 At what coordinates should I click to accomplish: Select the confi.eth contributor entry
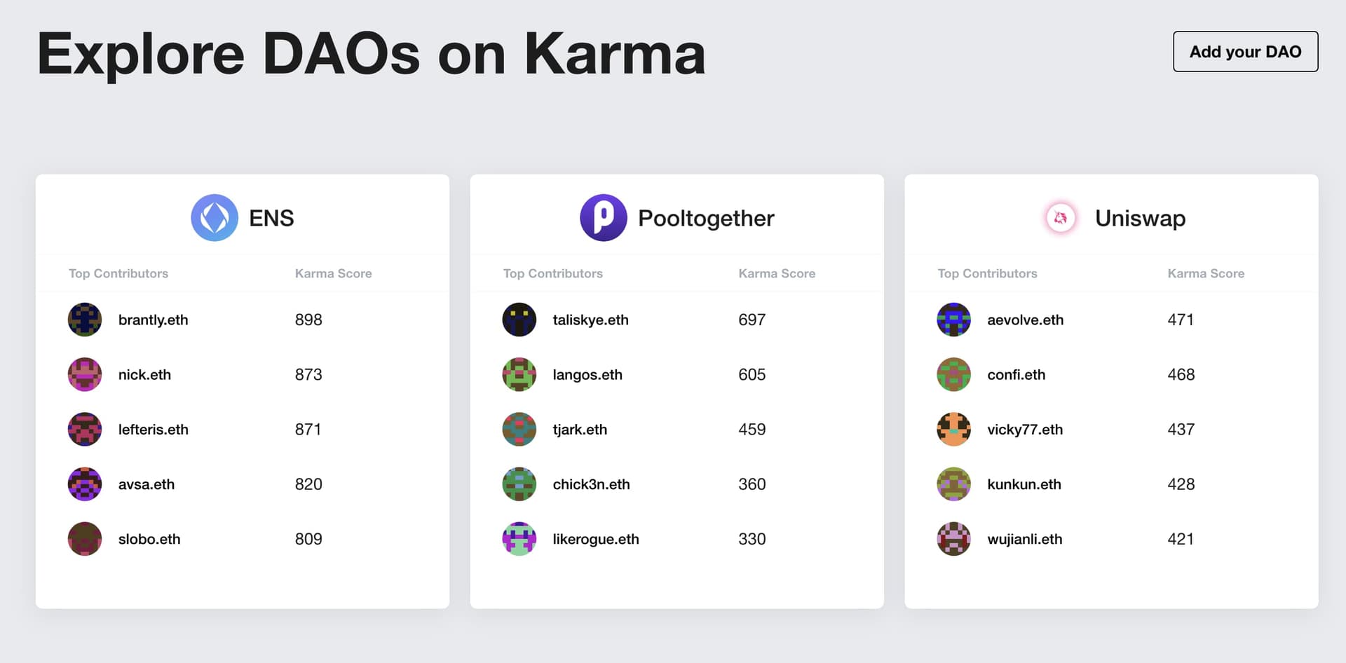(x=1017, y=374)
